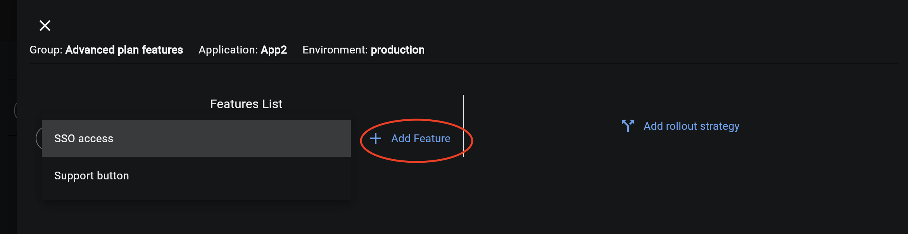Click the arrow-split icon beside Add rollout strategy
Image resolution: width=908 pixels, height=234 pixels.
(628, 125)
